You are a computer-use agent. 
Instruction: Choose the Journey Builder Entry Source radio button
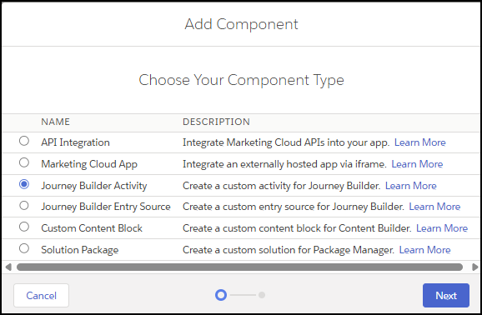click(x=24, y=205)
